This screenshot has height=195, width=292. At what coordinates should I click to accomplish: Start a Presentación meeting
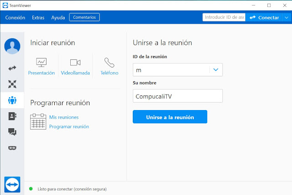pyautogui.click(x=42, y=66)
